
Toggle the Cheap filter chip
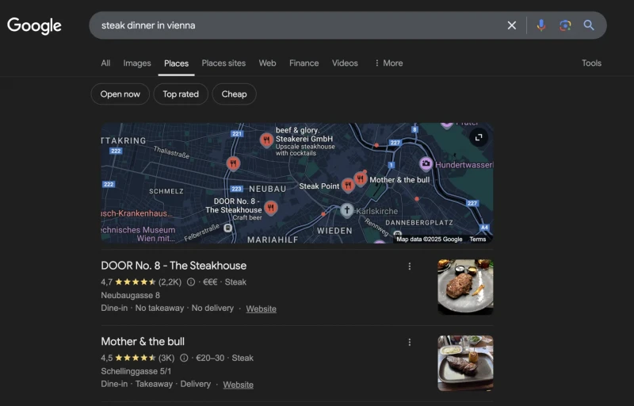point(234,94)
